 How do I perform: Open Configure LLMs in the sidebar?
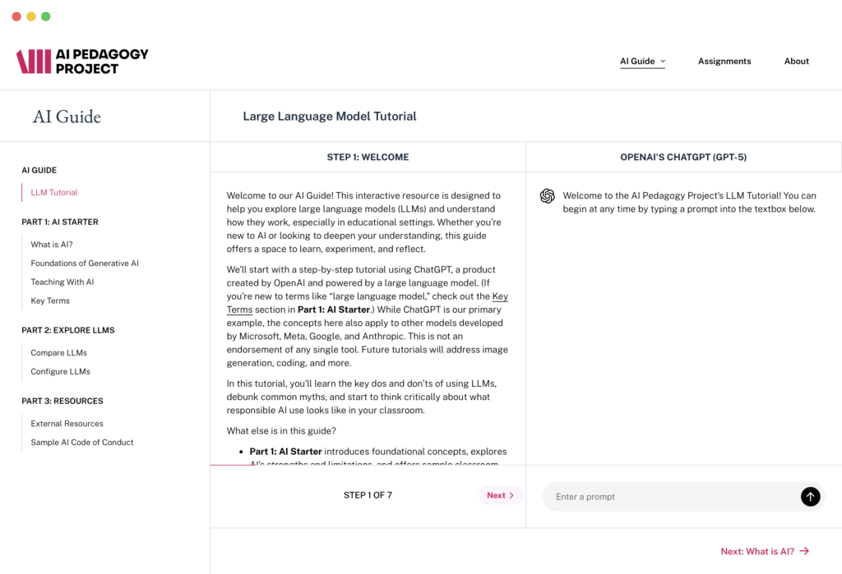coord(60,371)
